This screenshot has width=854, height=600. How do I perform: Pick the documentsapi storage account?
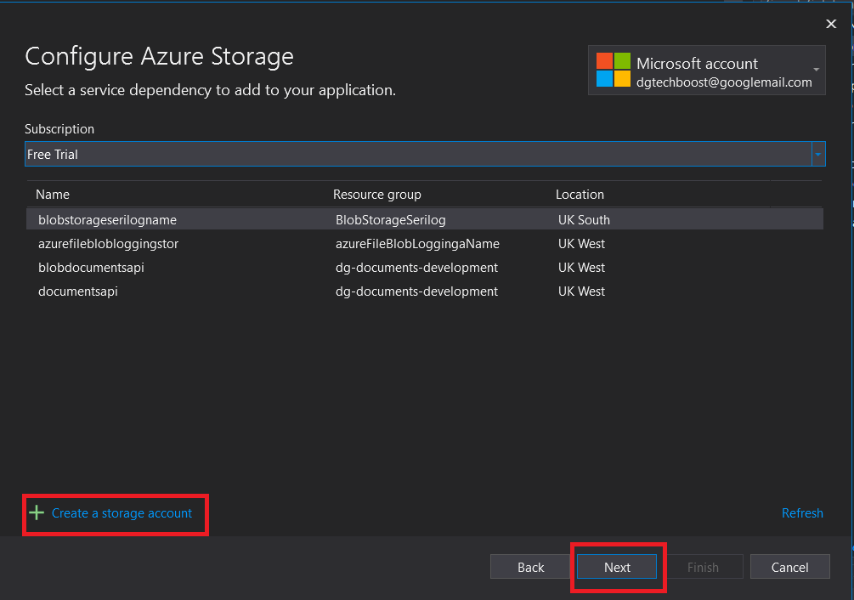(x=78, y=292)
